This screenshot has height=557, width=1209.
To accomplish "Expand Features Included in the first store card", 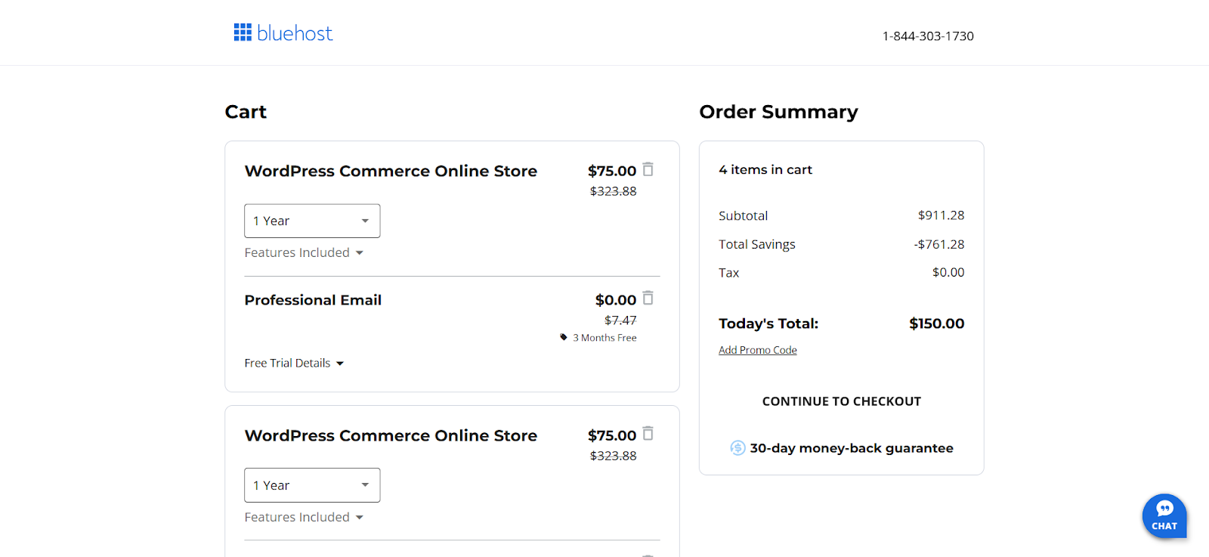I will pos(304,252).
